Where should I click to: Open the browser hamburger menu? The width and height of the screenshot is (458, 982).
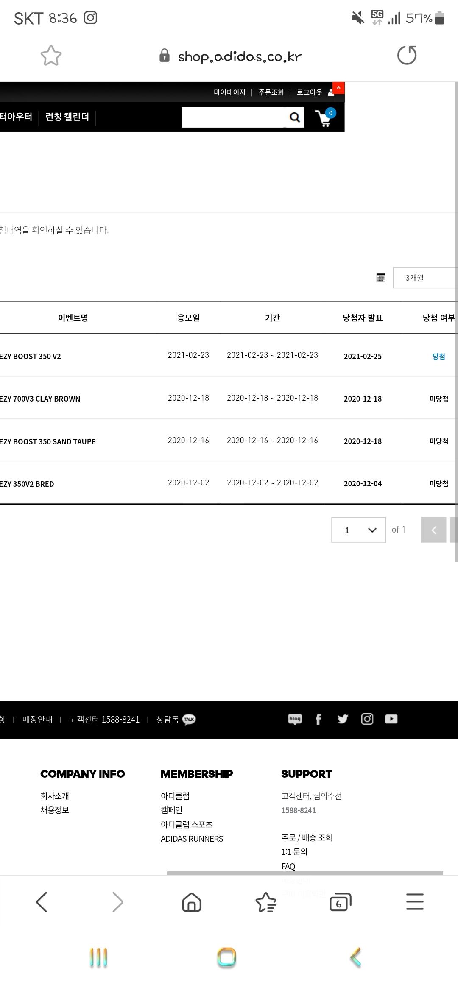pos(415,902)
